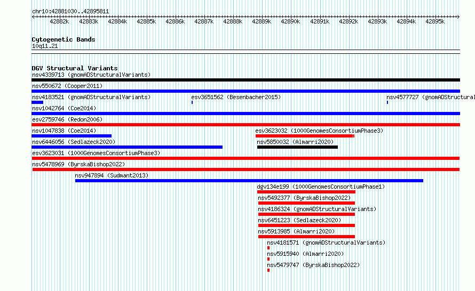Open esv2759746 (Redon2006) label
Image resolution: width=475 pixels, height=291 pixels.
(67, 119)
